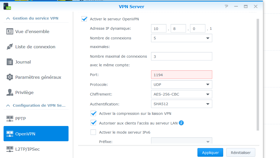Screen dimensions: 280x158
Task: Click the Vue d'ensemble overview icon
Action: pyautogui.click(x=10, y=31)
